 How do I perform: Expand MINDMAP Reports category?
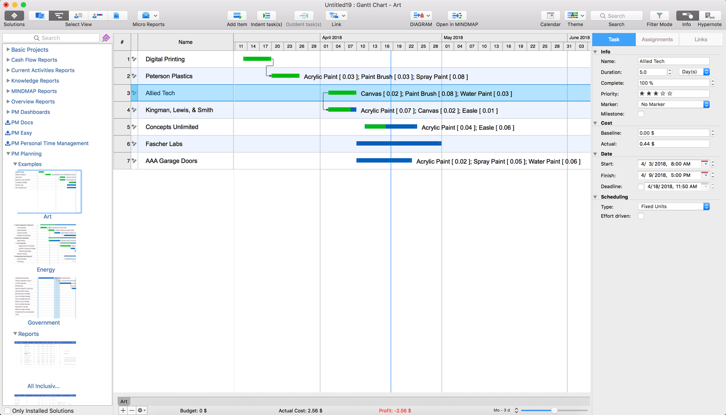pos(8,91)
